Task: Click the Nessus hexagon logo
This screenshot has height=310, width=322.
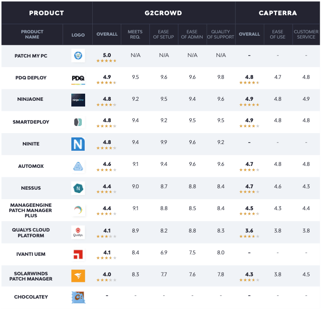Action: click(x=78, y=188)
